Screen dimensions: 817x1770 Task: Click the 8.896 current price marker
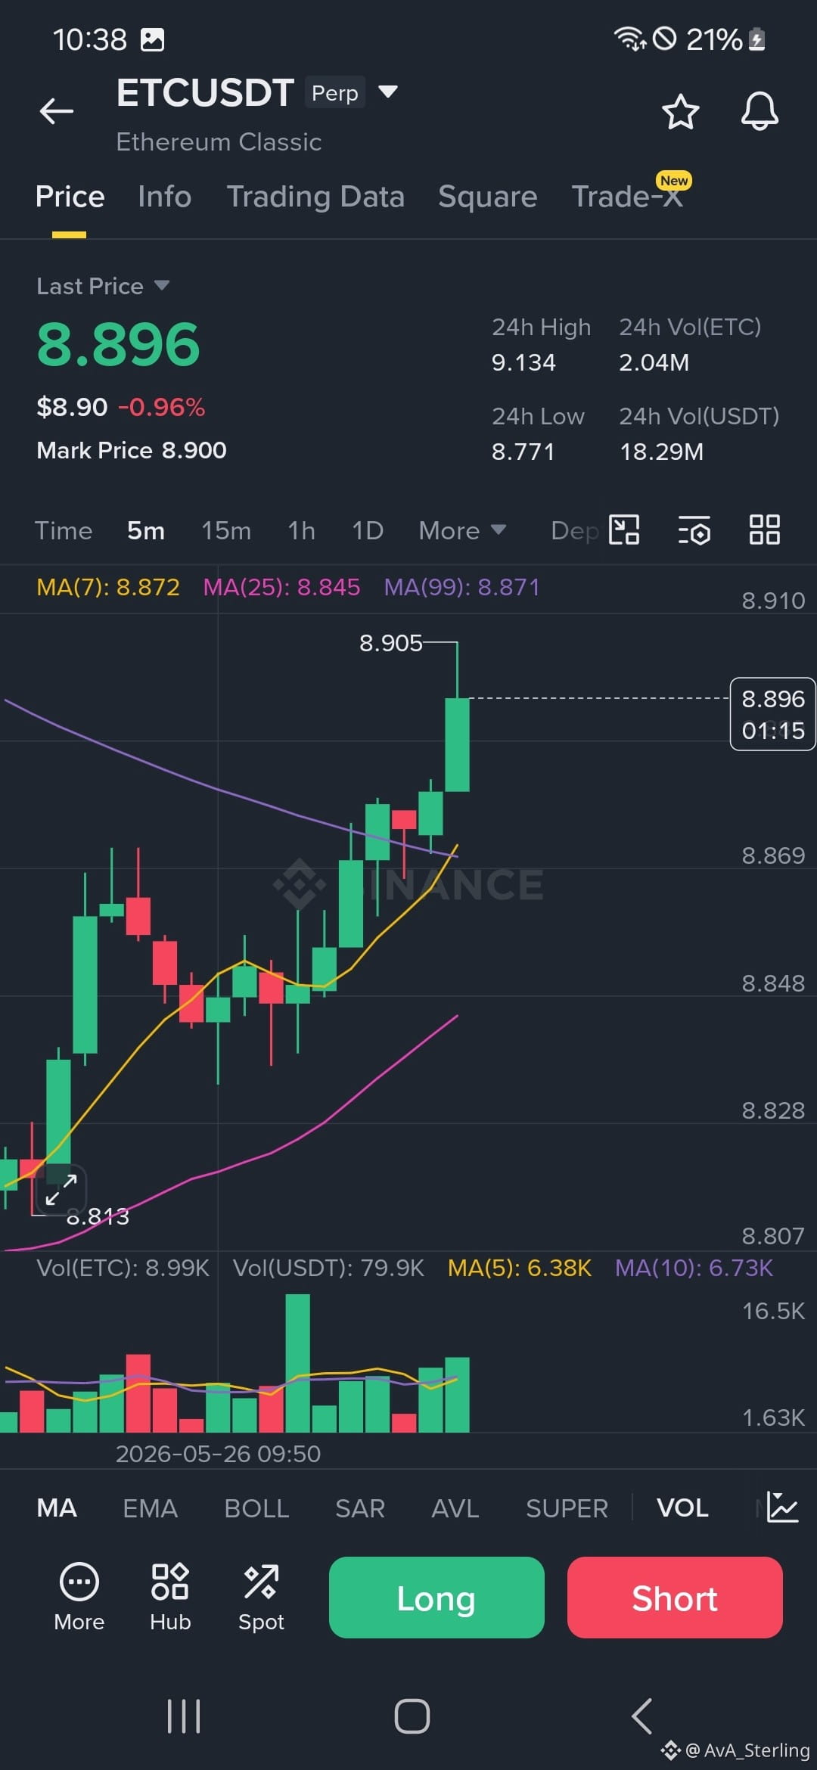(x=772, y=714)
